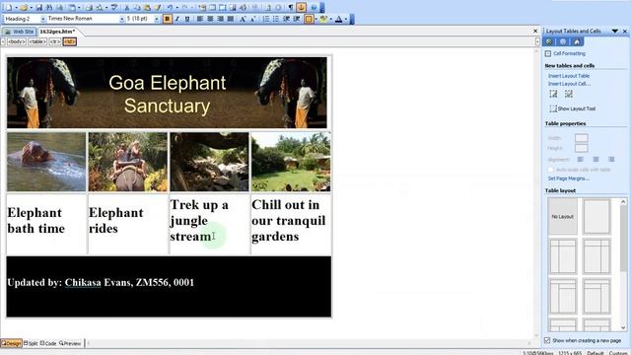The height and width of the screenshot is (355, 631).
Task: Copy the selection using the Copy icon
Action: (137, 7)
